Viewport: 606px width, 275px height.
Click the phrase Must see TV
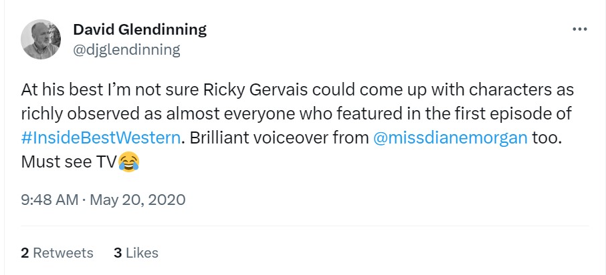pos(68,162)
